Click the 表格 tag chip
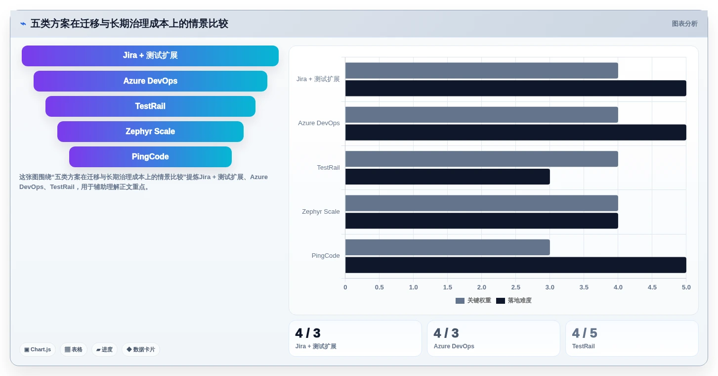718x376 pixels. [x=74, y=349]
